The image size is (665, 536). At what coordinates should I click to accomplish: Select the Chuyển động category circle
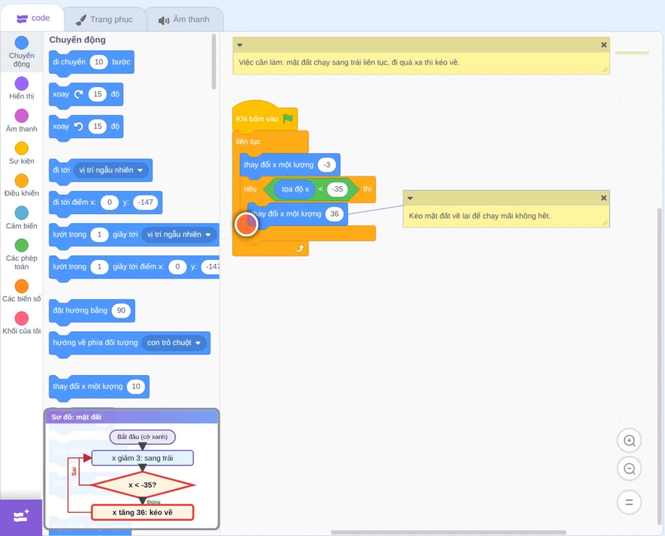[22, 43]
